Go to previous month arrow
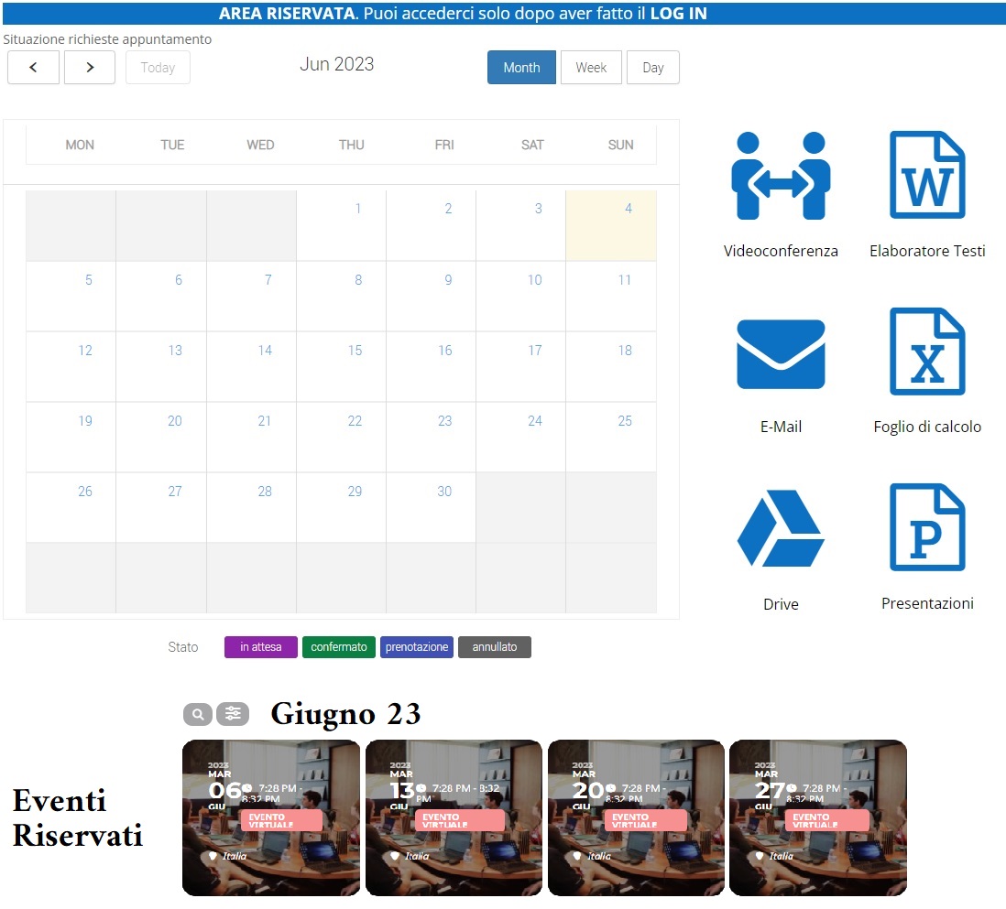Image resolution: width=1006 pixels, height=909 pixels. pyautogui.click(x=33, y=68)
